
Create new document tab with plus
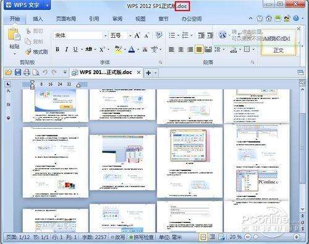(148, 72)
